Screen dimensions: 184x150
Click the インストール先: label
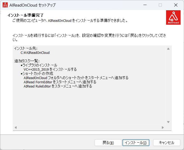(26, 48)
